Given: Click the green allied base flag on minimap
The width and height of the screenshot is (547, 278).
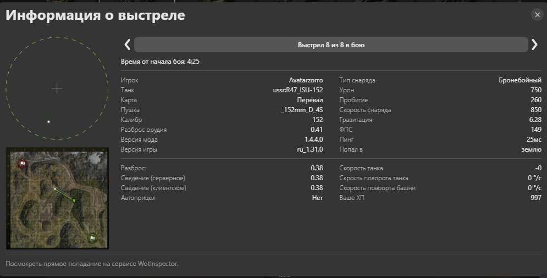Looking at the screenshot, I should pyautogui.click(x=92, y=238).
